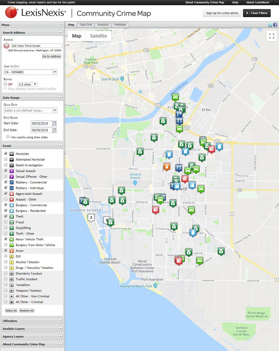Click the Weapons Violation legend icon
Screen dimensions: 279x351
pos(11,291)
